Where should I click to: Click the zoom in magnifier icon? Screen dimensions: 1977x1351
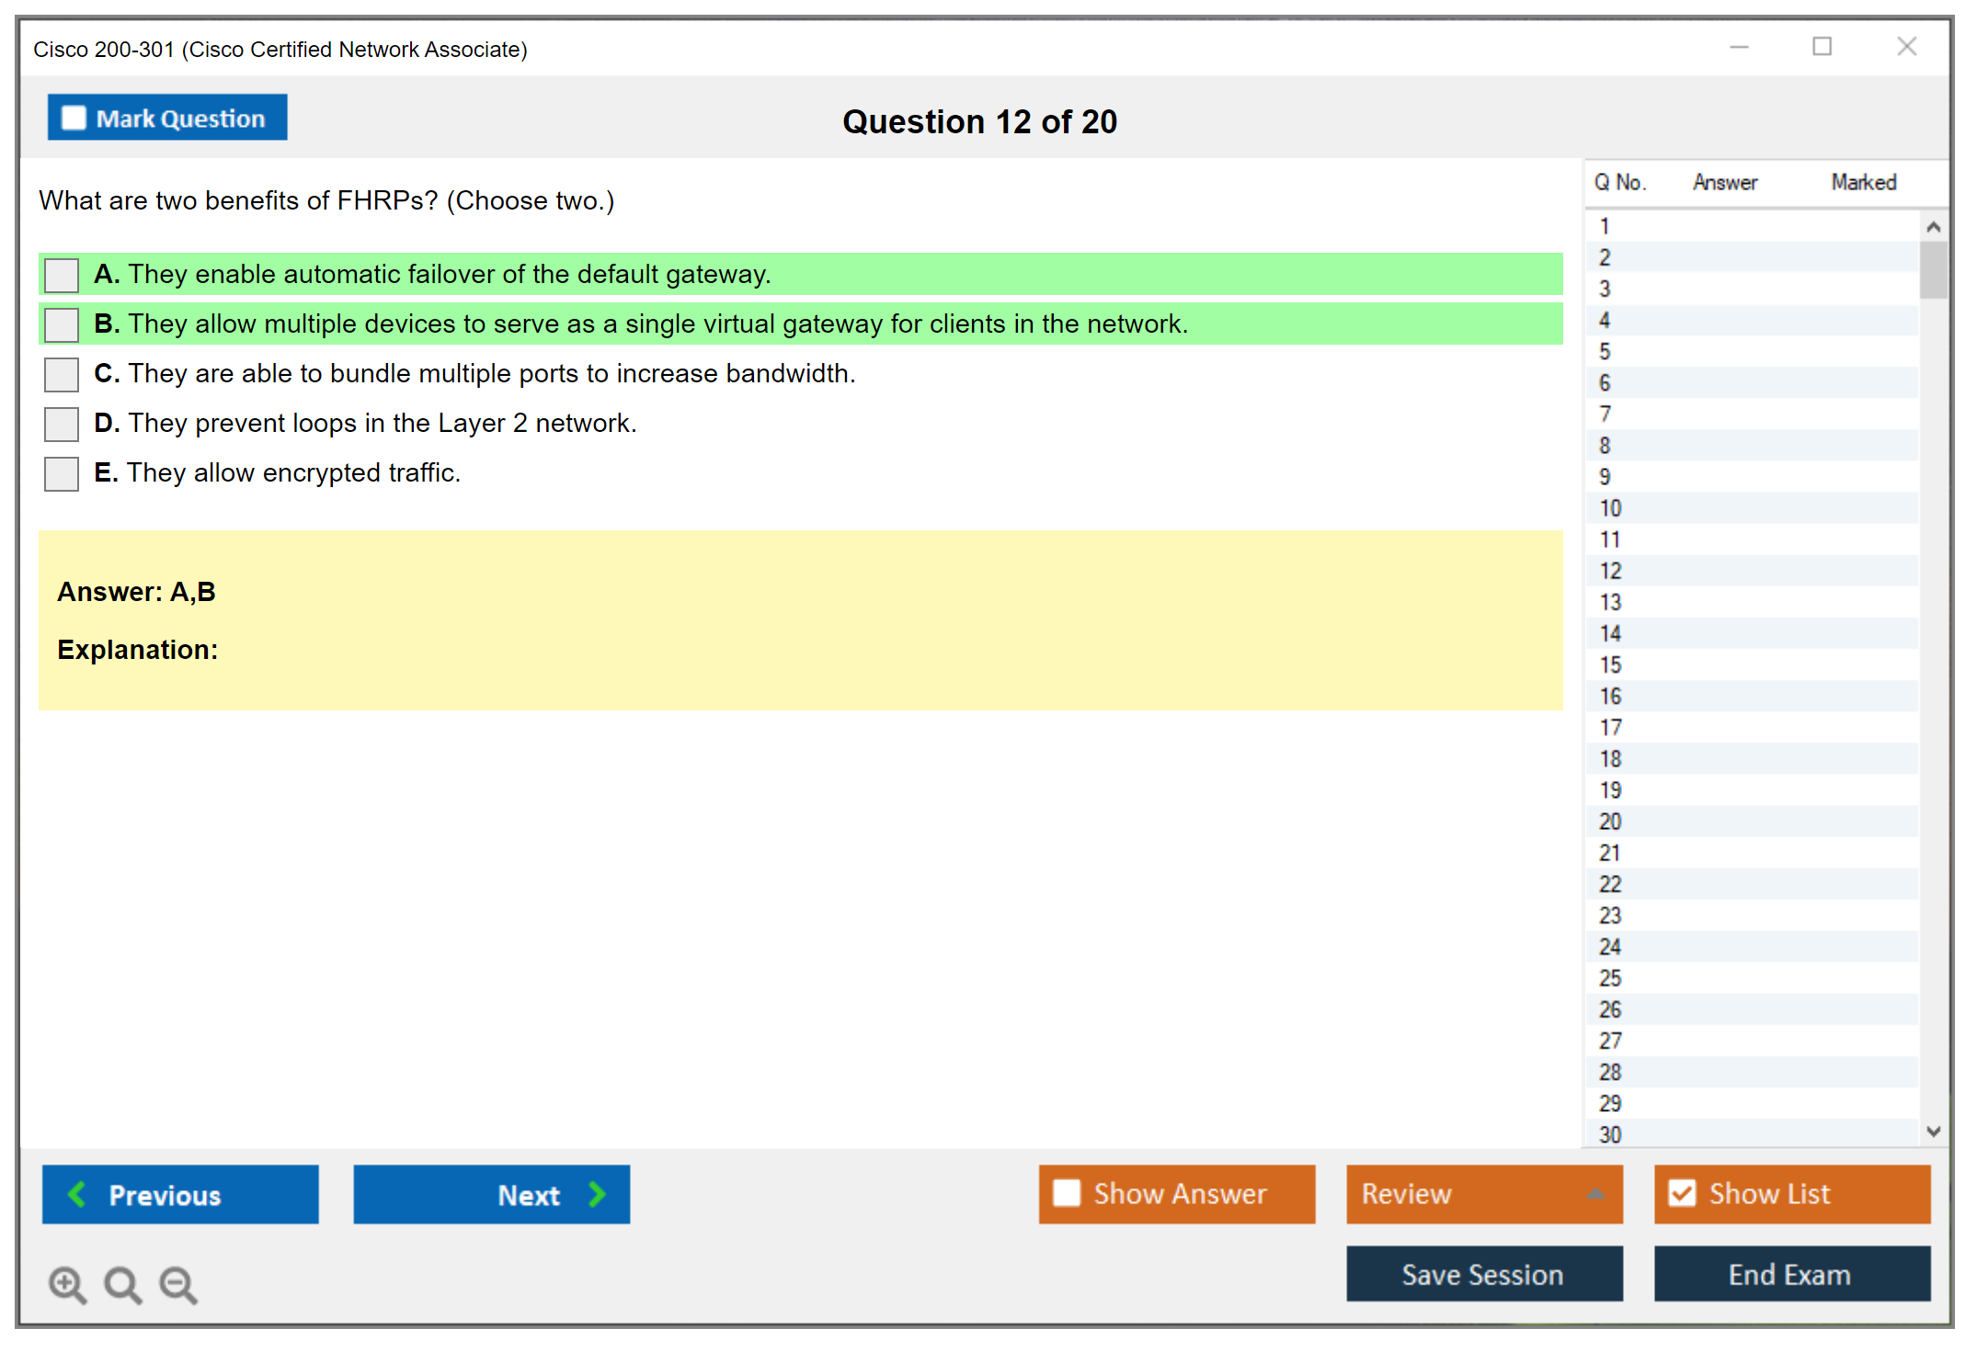click(x=67, y=1284)
